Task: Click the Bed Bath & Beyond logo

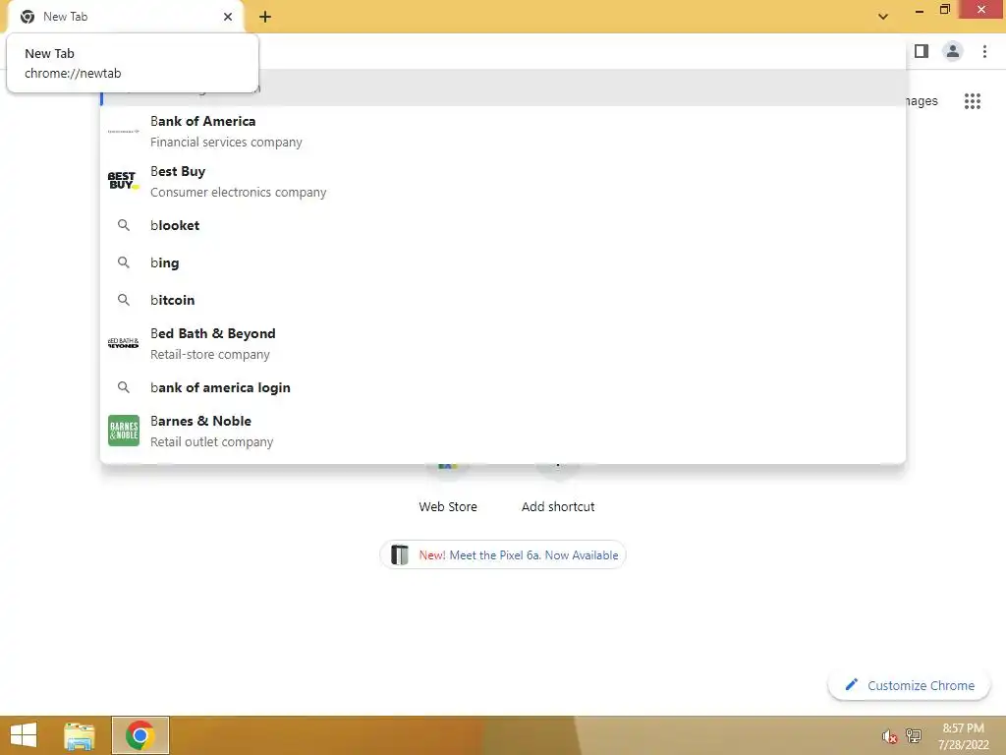Action: click(123, 343)
